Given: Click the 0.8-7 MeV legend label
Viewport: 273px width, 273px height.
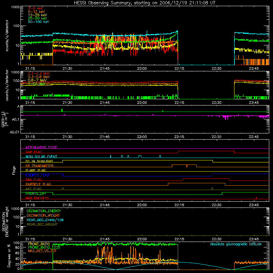Looking at the screenshot, I should pos(37,80).
